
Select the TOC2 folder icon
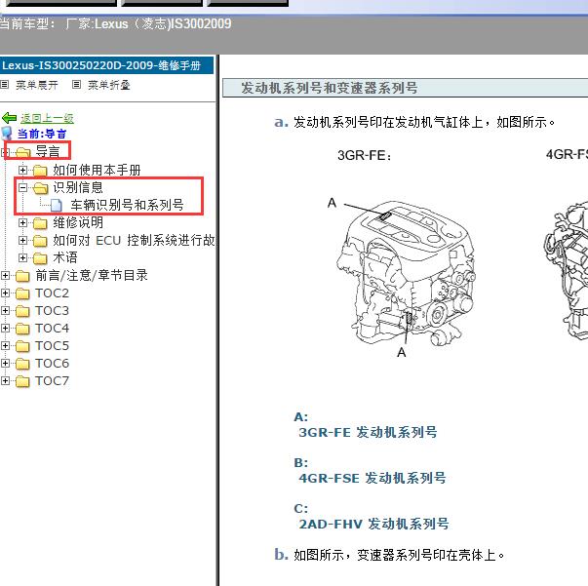point(22,293)
